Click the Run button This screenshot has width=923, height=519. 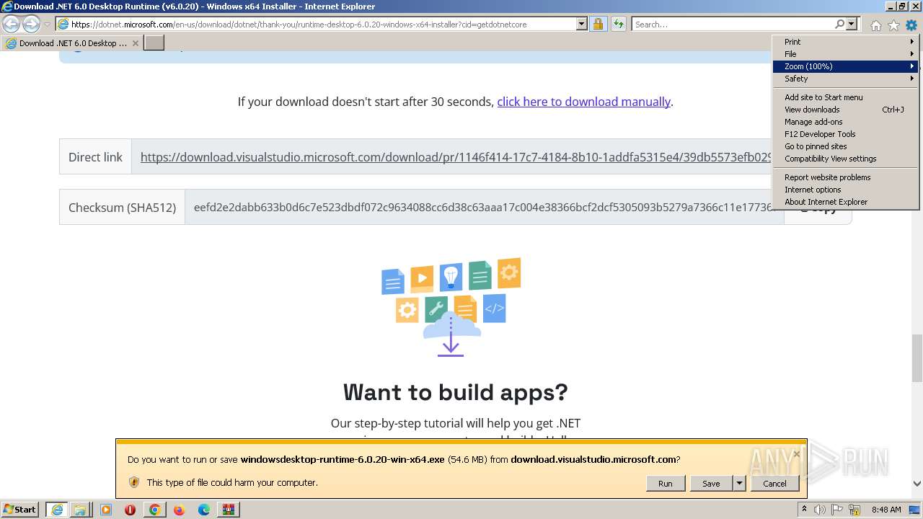[x=665, y=484]
